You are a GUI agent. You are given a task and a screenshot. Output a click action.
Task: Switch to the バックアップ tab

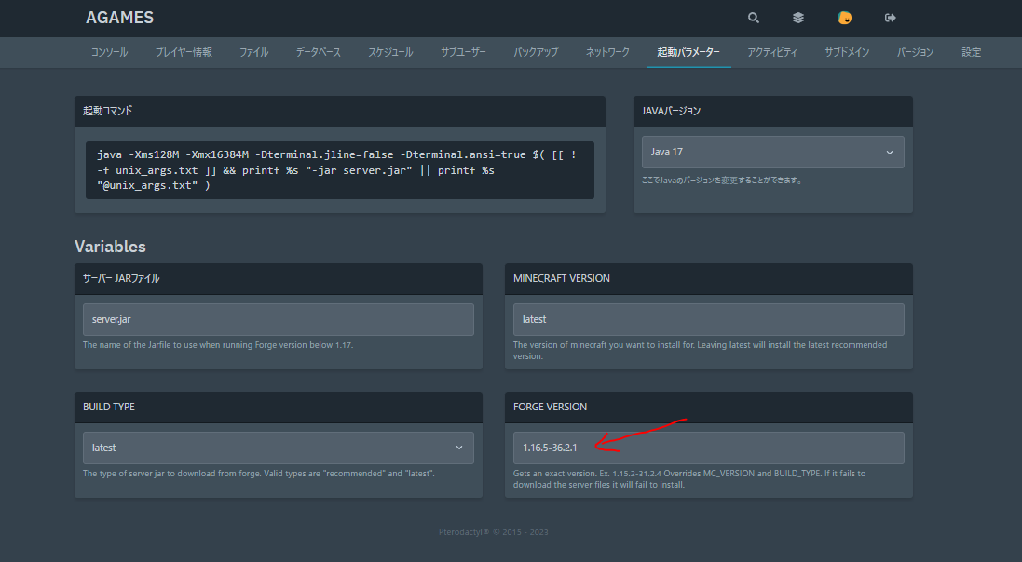pyautogui.click(x=536, y=52)
